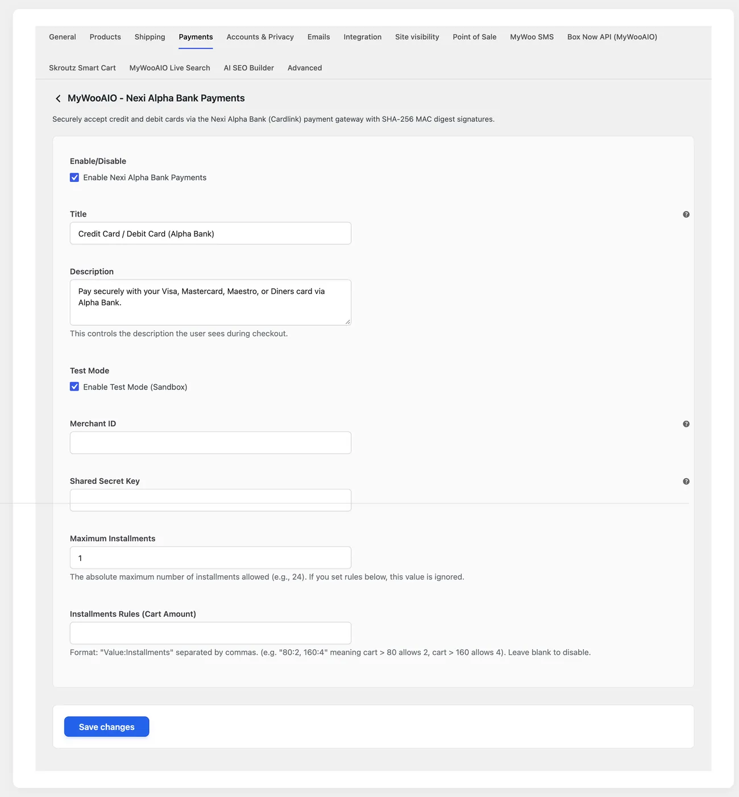Viewport: 739px width, 797px height.
Task: Click the 'Enable/Disable' section label
Action: click(x=98, y=161)
